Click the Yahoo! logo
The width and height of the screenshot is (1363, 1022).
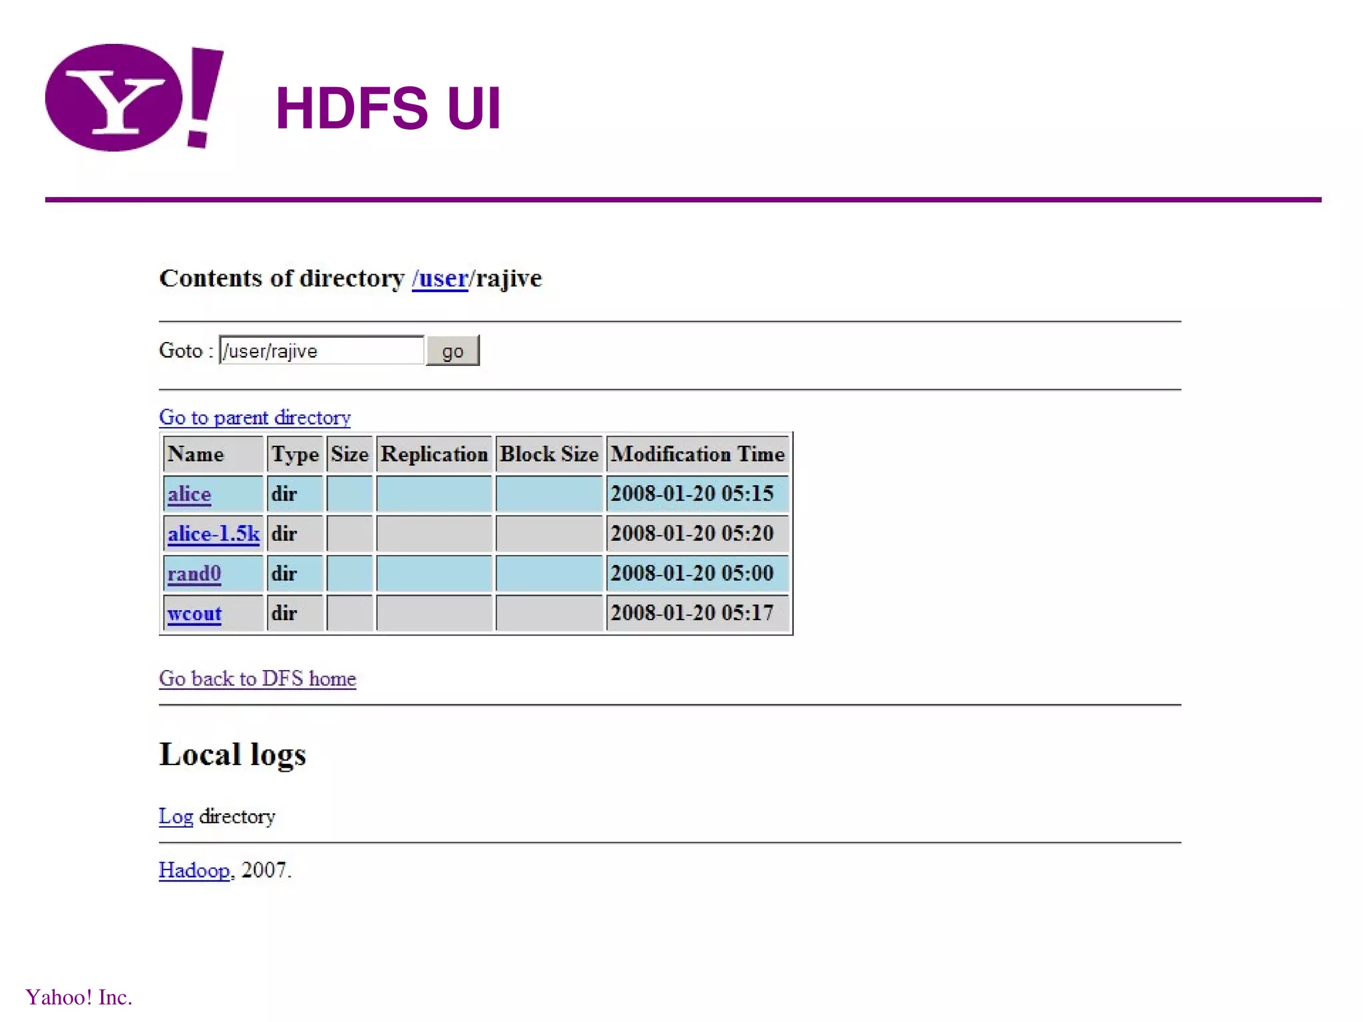133,97
